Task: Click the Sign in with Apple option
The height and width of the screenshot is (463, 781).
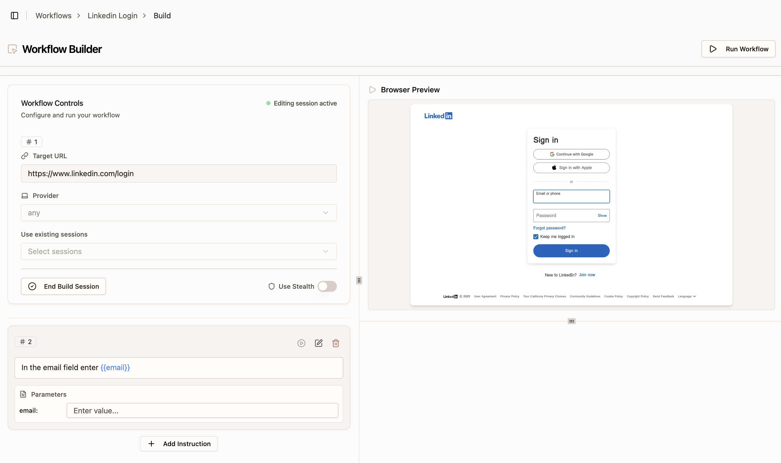Action: point(571,168)
